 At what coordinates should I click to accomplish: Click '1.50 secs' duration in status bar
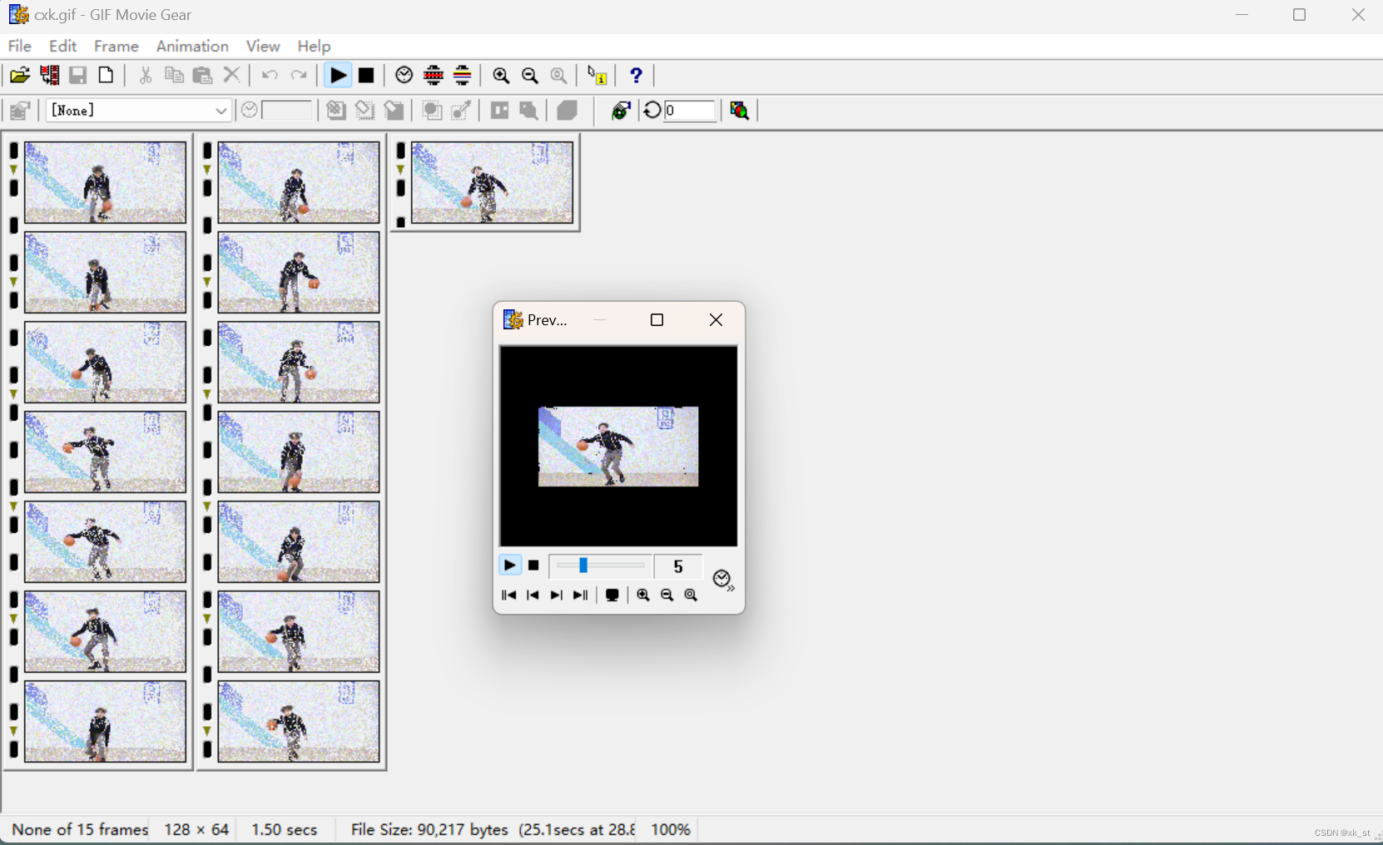(285, 830)
